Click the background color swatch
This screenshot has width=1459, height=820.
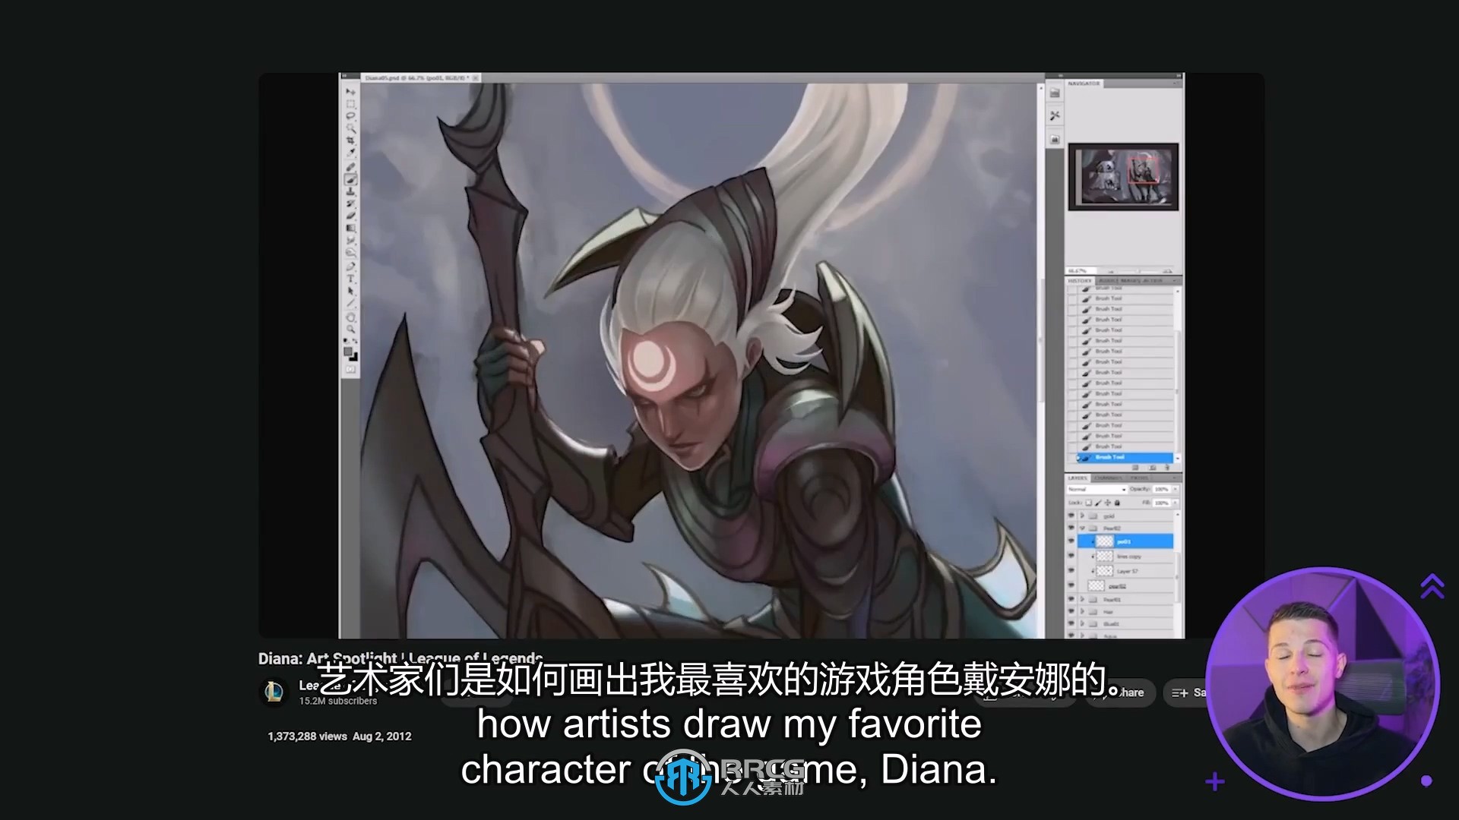click(x=355, y=358)
